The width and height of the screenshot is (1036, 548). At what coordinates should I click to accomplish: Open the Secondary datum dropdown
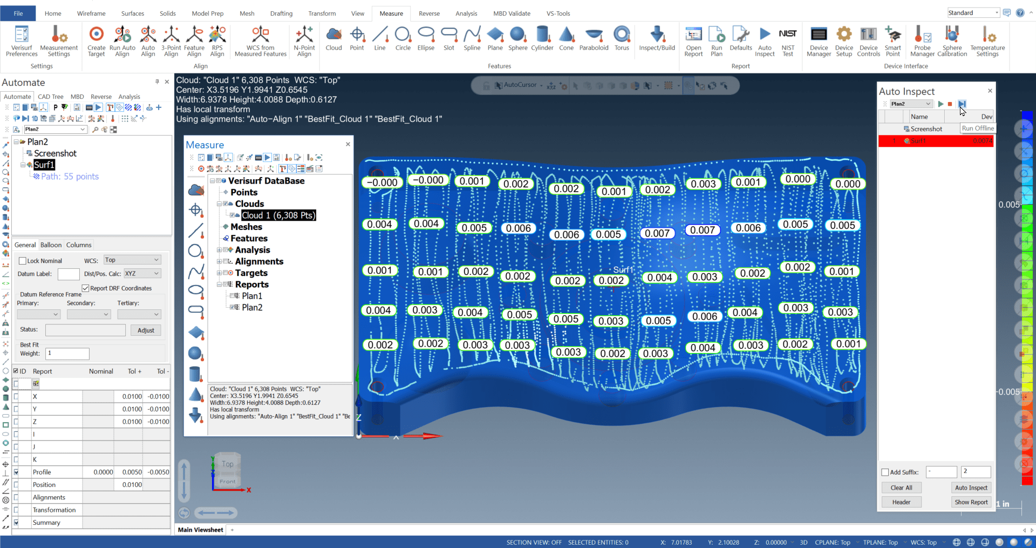88,314
